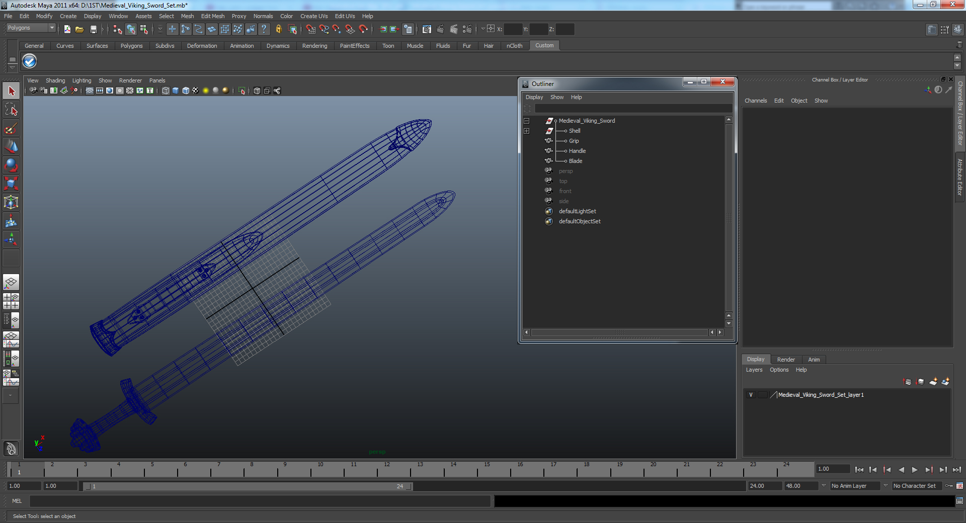This screenshot has height=523, width=966.
Task: Create a new empty layer icon
Action: tap(933, 382)
